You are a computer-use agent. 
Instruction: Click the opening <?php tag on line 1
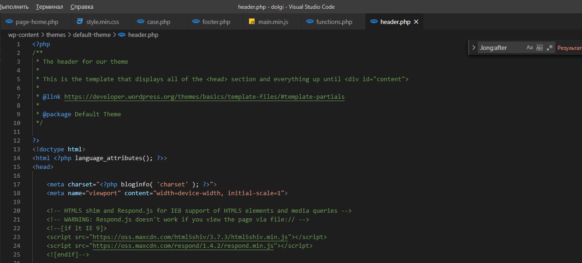41,44
